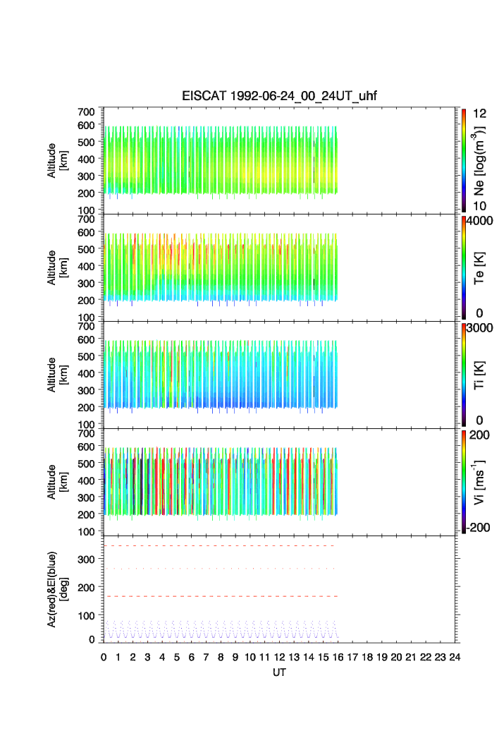
Task: Click the Ne [log(m-3)] colorbar label
Action: 479,161
